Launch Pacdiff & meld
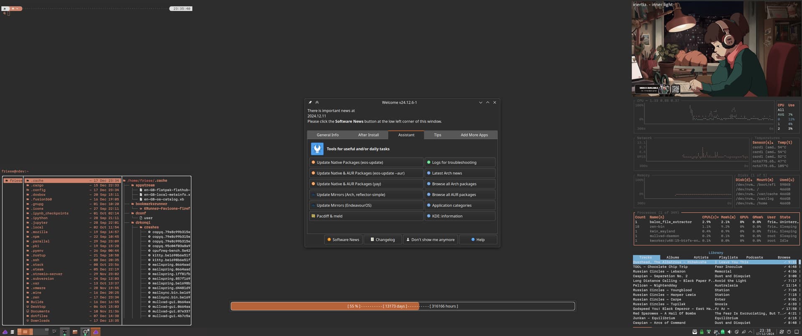Image resolution: width=802 pixels, height=336 pixels. 366,216
